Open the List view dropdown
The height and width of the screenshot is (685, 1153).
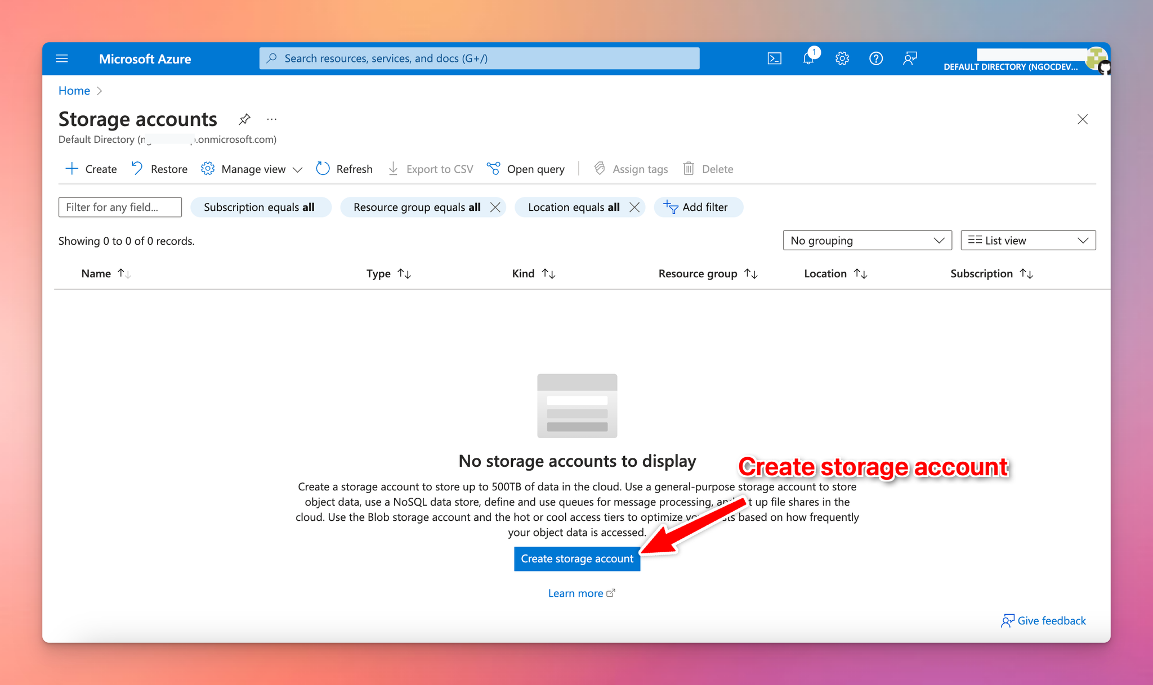[x=1028, y=240]
